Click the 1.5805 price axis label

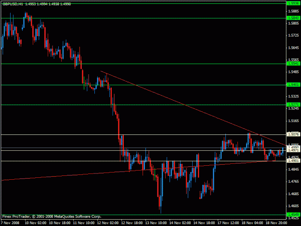[293, 23]
